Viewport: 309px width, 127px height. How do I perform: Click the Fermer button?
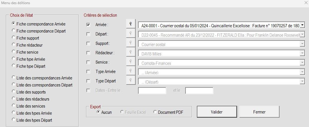[x=259, y=112]
